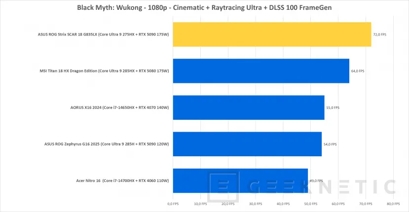This screenshot has width=409, height=212.
Task: Click the '80,0 FPS' axis label
Action: click(393, 204)
